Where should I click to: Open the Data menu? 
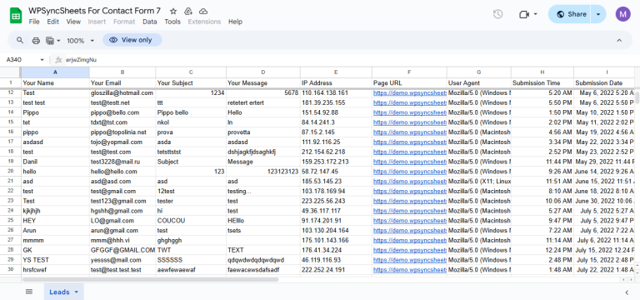[x=150, y=22]
